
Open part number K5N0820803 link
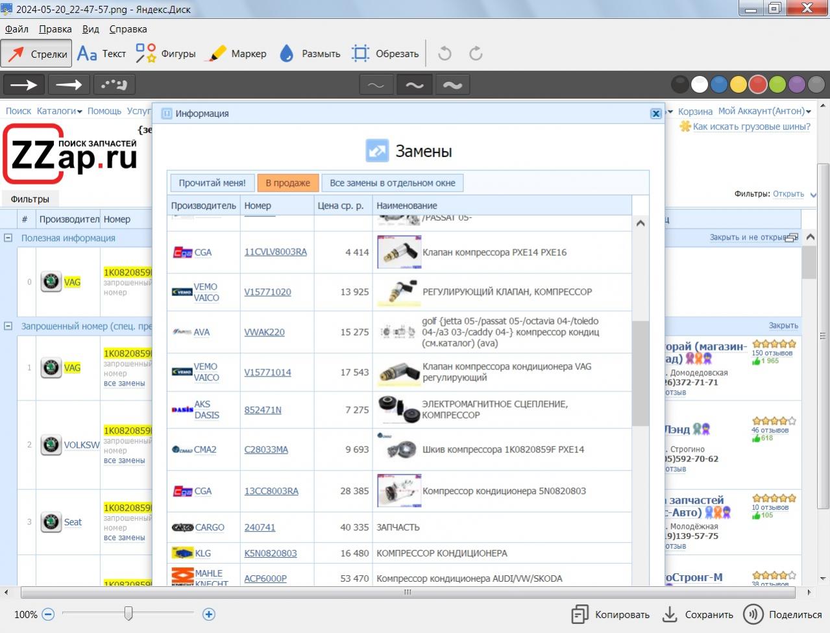271,554
